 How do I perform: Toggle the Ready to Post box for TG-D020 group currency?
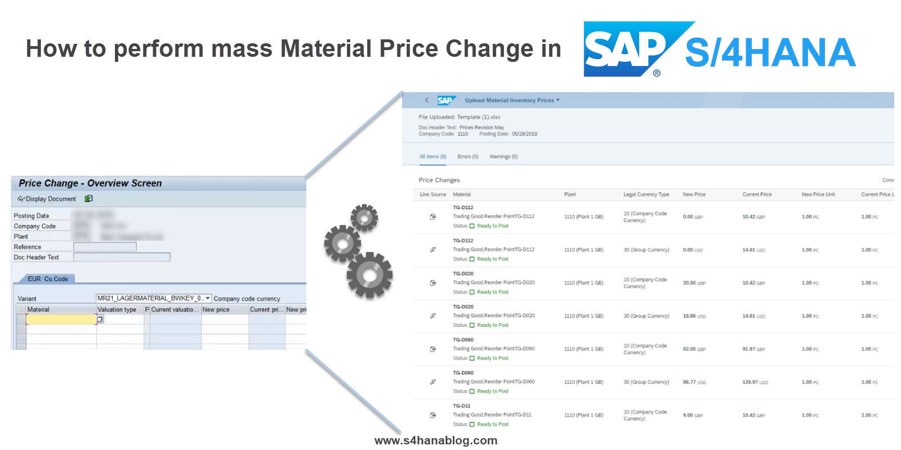(x=472, y=325)
